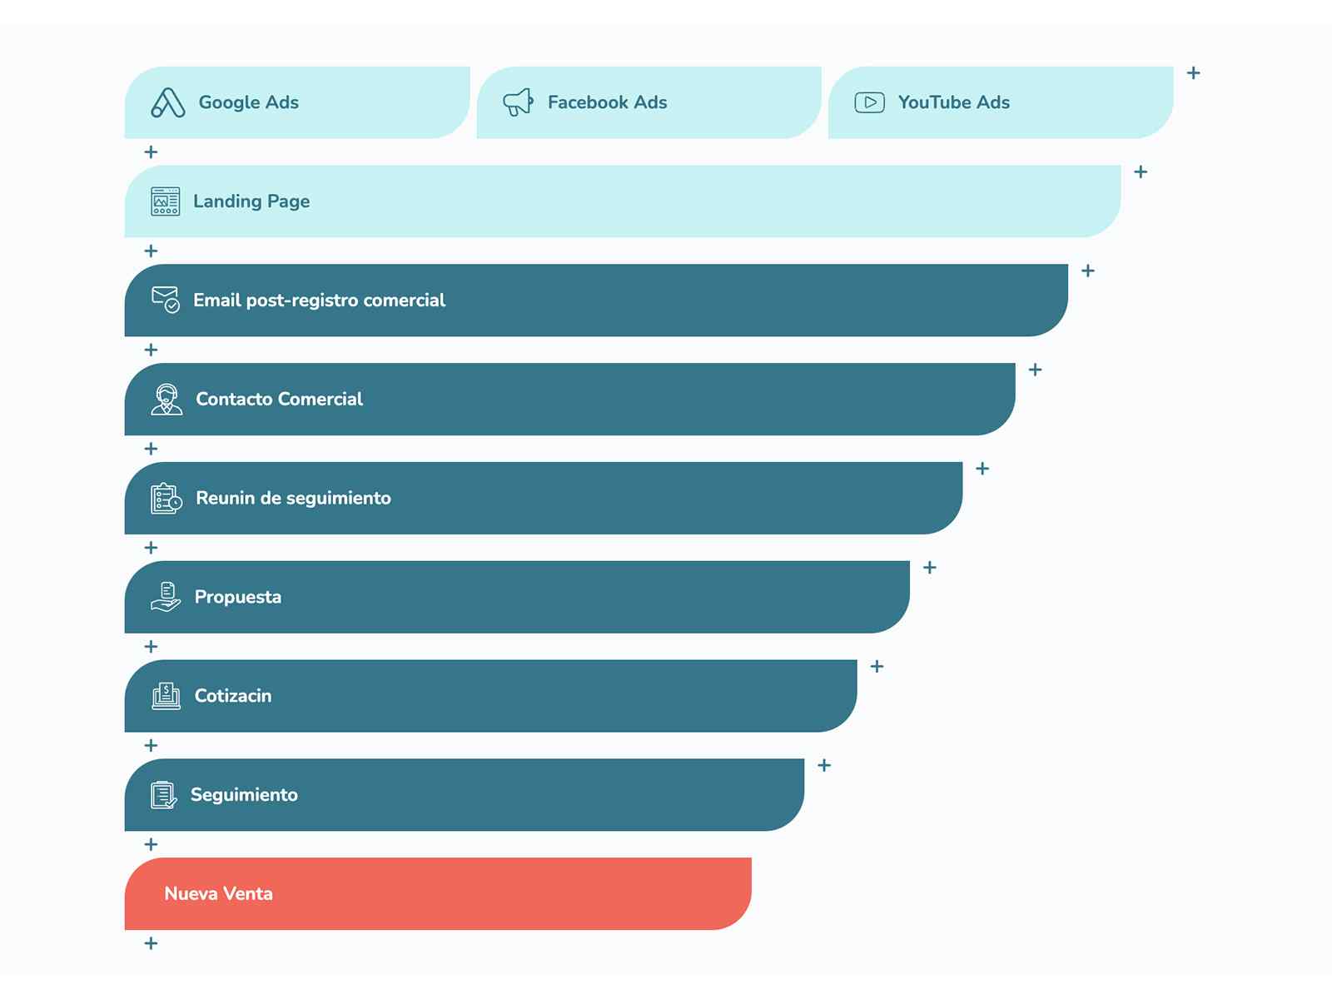The image size is (1332, 999).
Task: Click plus beside the Landing Page bar
Action: pyautogui.click(x=1141, y=172)
